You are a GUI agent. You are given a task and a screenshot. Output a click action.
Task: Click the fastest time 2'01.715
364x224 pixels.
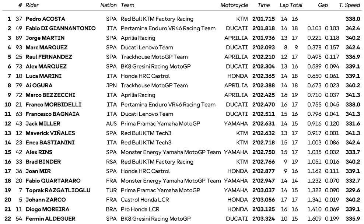point(264,19)
